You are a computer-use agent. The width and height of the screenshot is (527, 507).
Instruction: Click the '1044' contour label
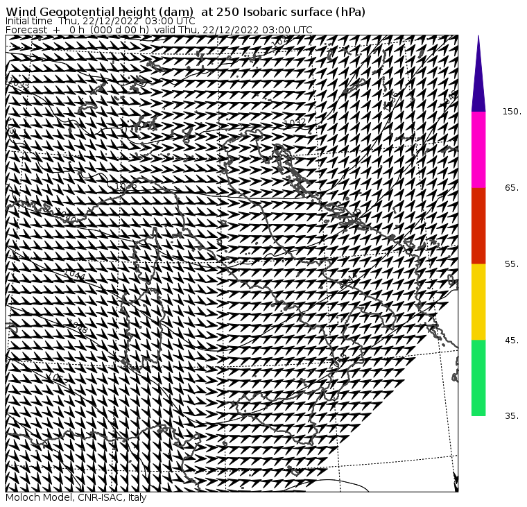click(75, 275)
